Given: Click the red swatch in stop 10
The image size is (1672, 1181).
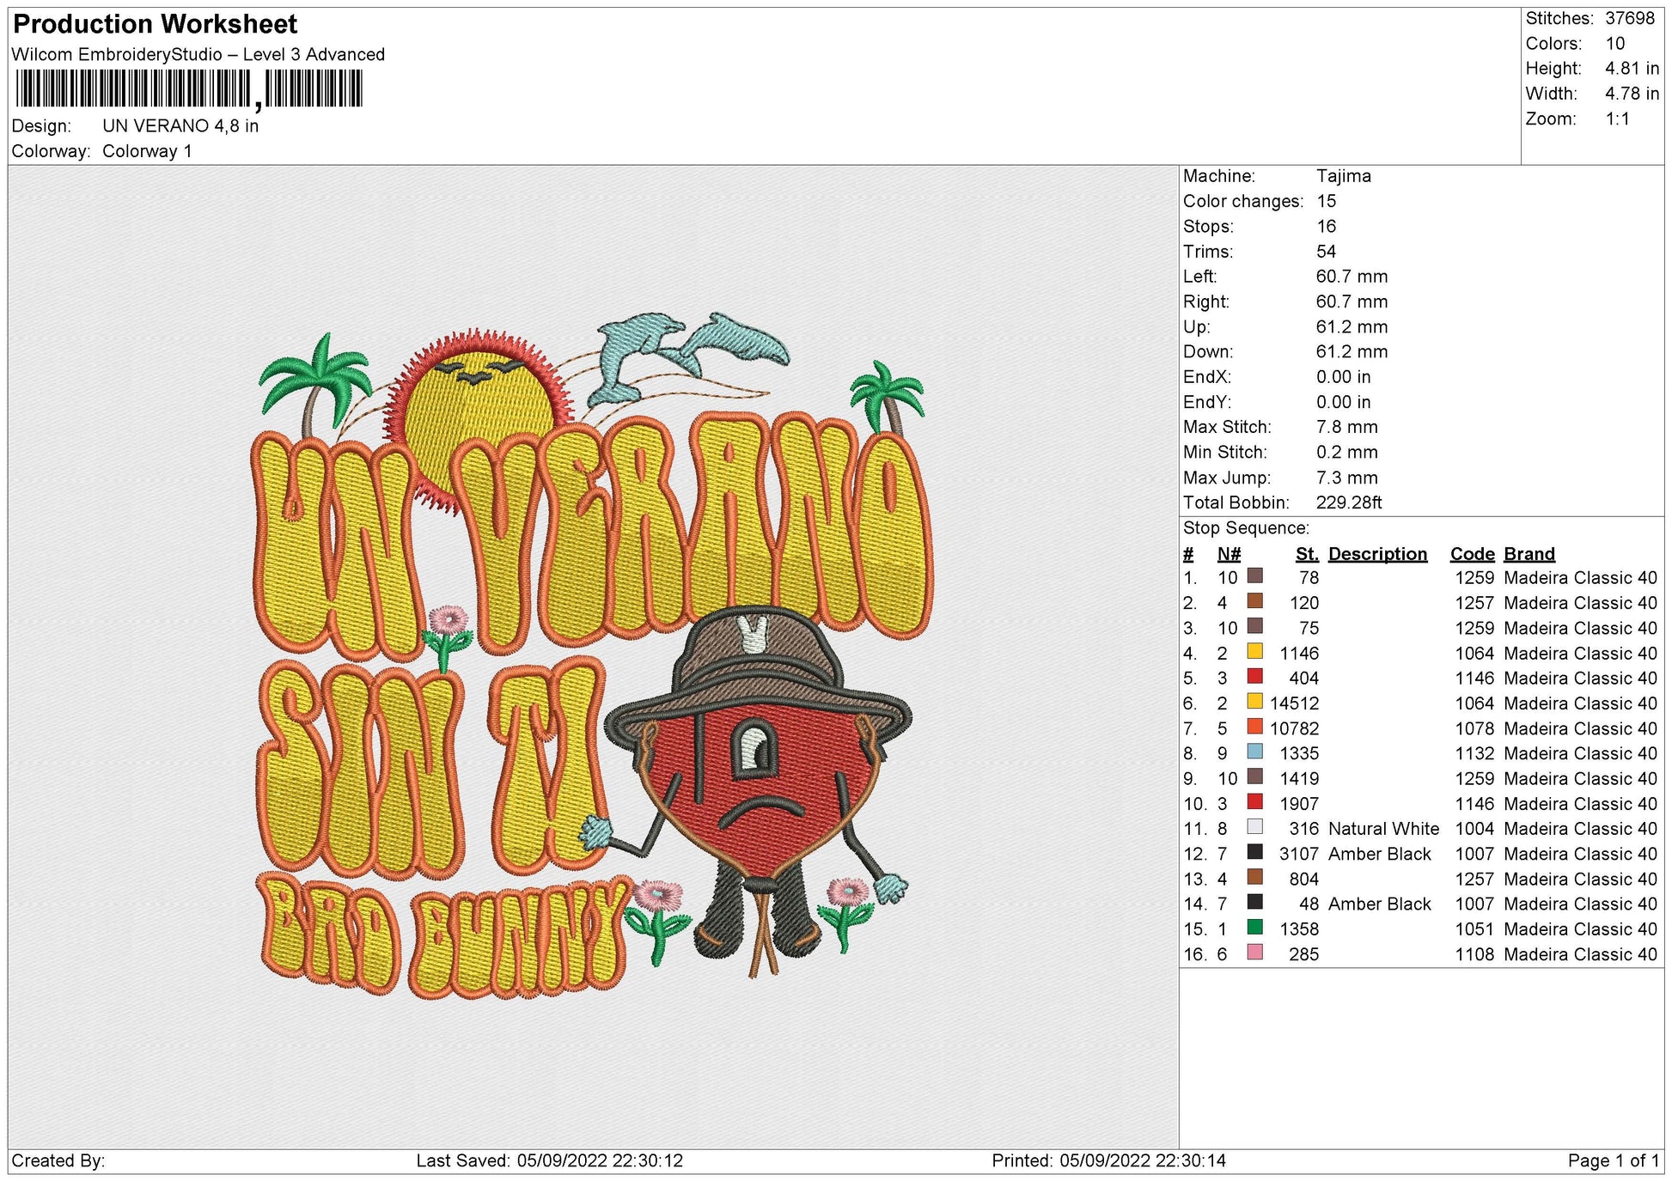Looking at the screenshot, I should coord(1255,802).
